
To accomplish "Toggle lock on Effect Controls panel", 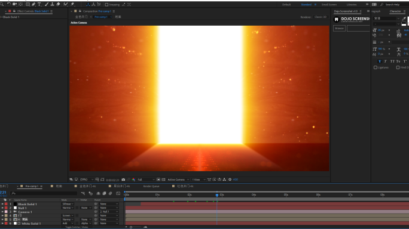I will (x=14, y=11).
